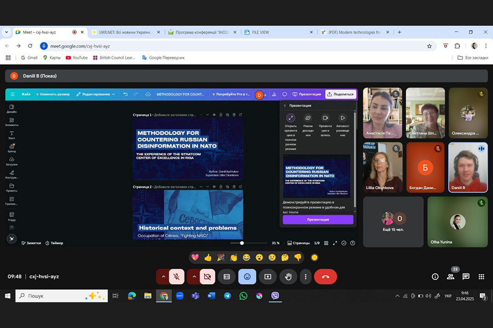Select the Olha Yunina participant tile
This screenshot has height=328, width=493.
[x=457, y=222]
